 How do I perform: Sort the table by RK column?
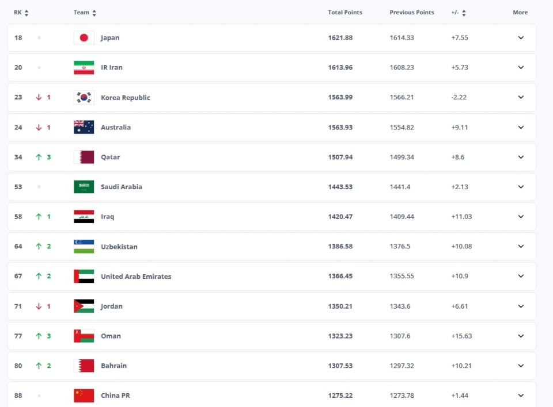pos(21,13)
